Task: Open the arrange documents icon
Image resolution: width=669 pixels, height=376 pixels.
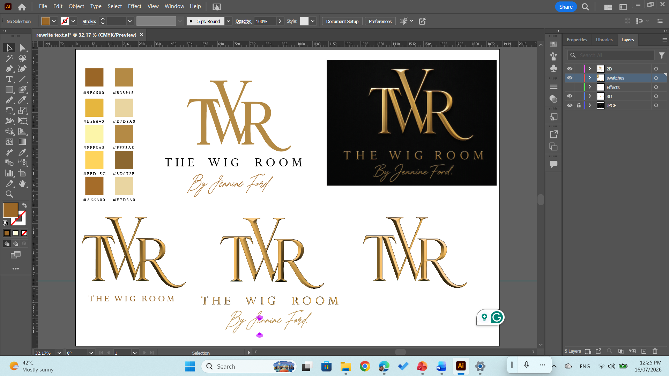Action: coord(608,7)
